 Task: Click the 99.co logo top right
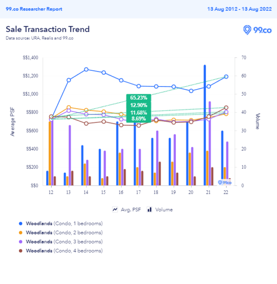pos(257,30)
